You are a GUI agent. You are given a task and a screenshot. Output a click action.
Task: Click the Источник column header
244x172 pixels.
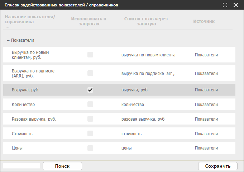[x=204, y=21]
